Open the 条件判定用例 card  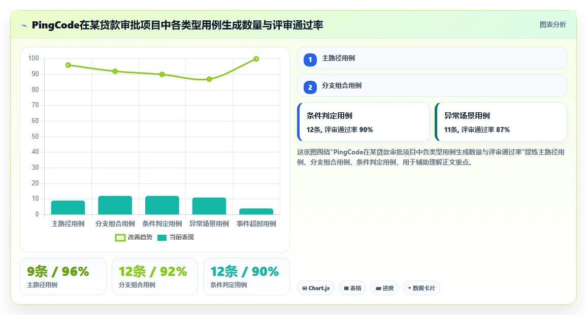pos(363,122)
